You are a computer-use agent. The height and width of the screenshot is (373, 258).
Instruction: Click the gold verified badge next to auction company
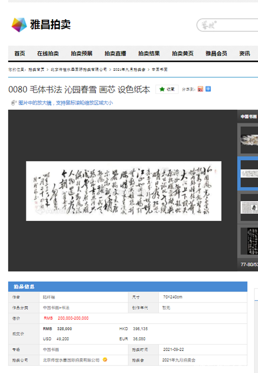point(105,360)
